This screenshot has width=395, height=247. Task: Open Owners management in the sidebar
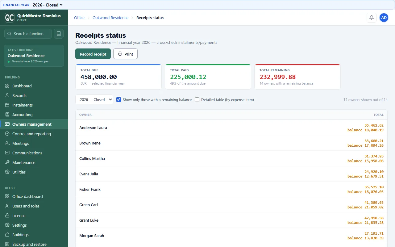coord(34,124)
